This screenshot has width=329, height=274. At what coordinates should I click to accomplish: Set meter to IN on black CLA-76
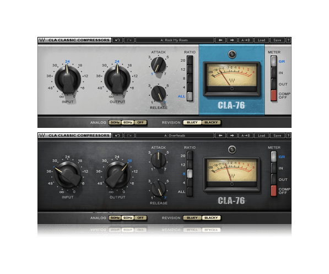click(x=273, y=168)
